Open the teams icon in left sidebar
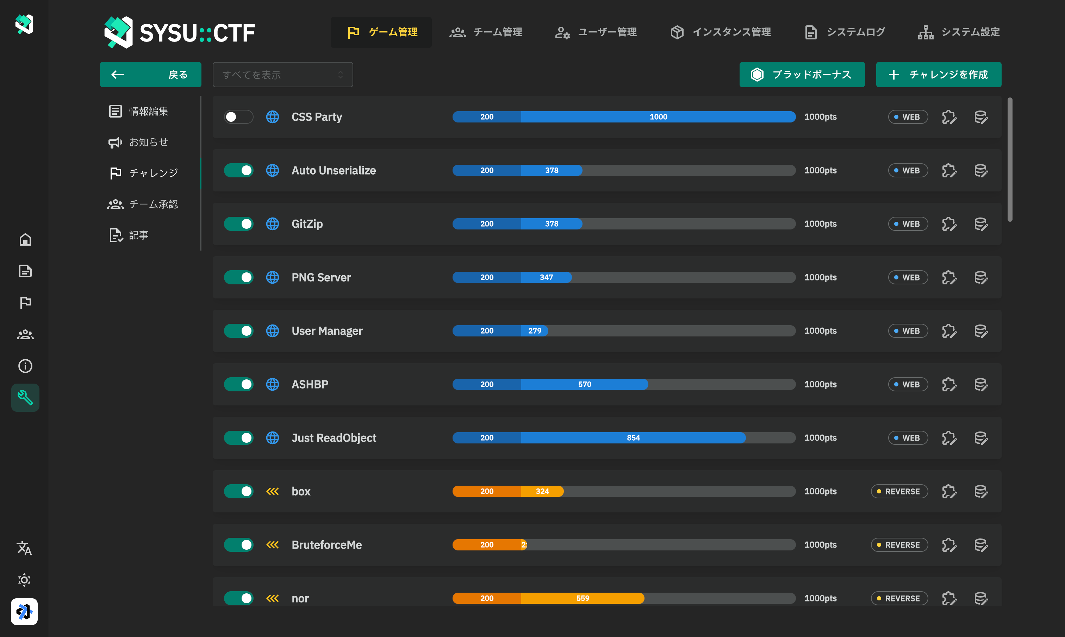This screenshot has height=637, width=1065. pos(25,334)
